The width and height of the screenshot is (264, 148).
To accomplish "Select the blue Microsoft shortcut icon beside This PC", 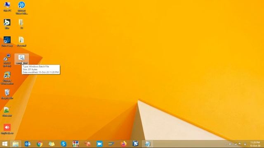I will click(x=21, y=8).
